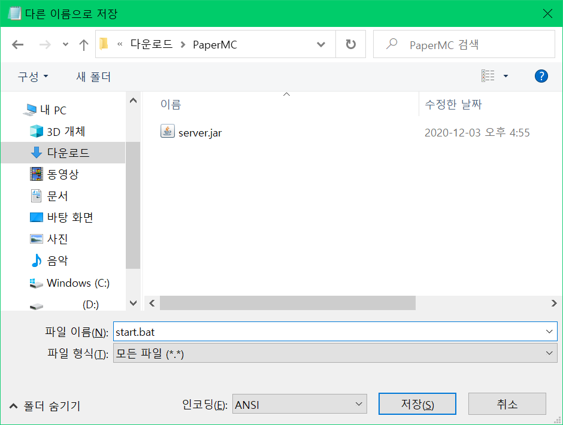The image size is (563, 425).
Task: Sort by 수정한 날짜 column header
Action: 453,105
